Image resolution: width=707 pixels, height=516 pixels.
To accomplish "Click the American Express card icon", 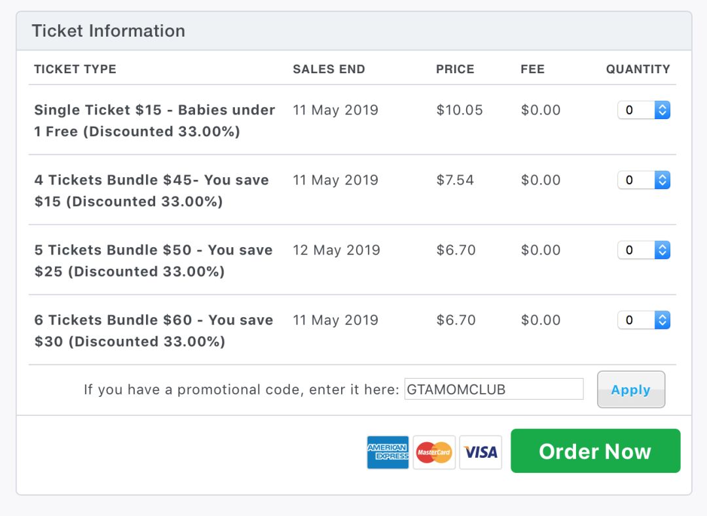I will [388, 452].
